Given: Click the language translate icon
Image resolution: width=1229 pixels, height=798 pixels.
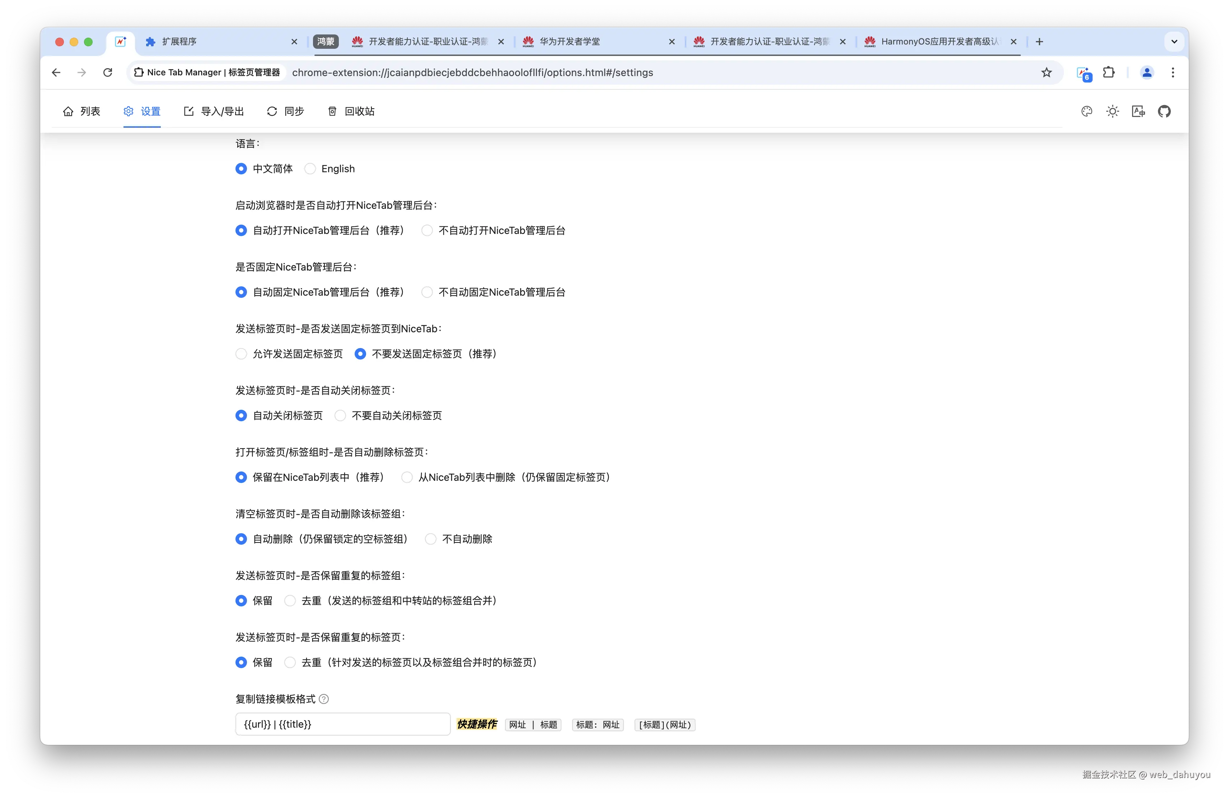Looking at the screenshot, I should pyautogui.click(x=1138, y=112).
